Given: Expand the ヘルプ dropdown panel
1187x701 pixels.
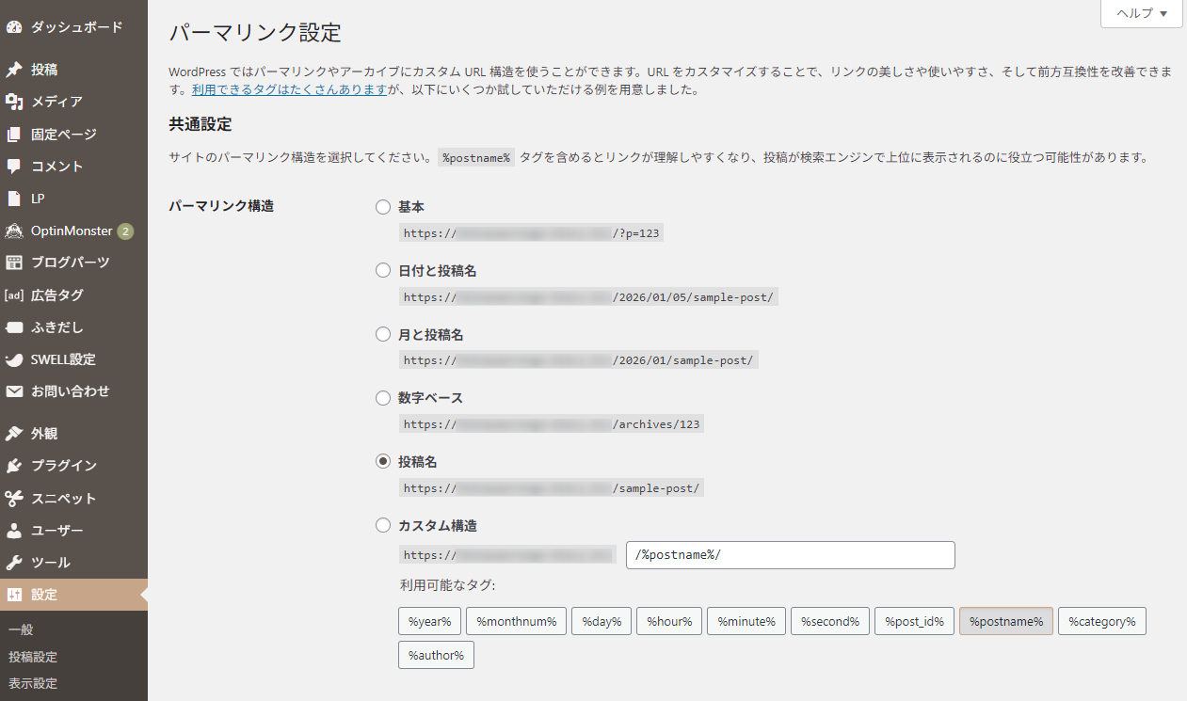Looking at the screenshot, I should tap(1140, 13).
